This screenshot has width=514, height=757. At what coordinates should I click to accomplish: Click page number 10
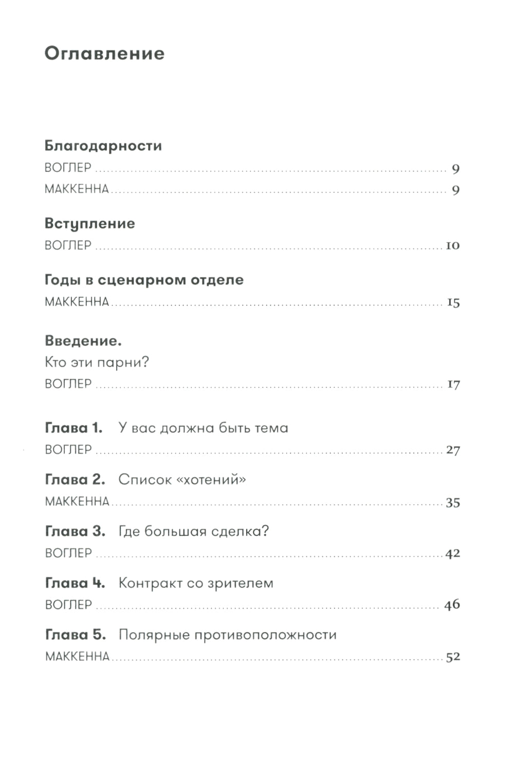pos(452,246)
